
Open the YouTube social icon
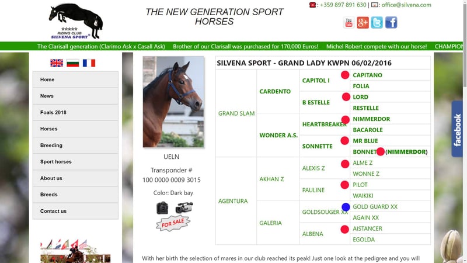click(349, 23)
